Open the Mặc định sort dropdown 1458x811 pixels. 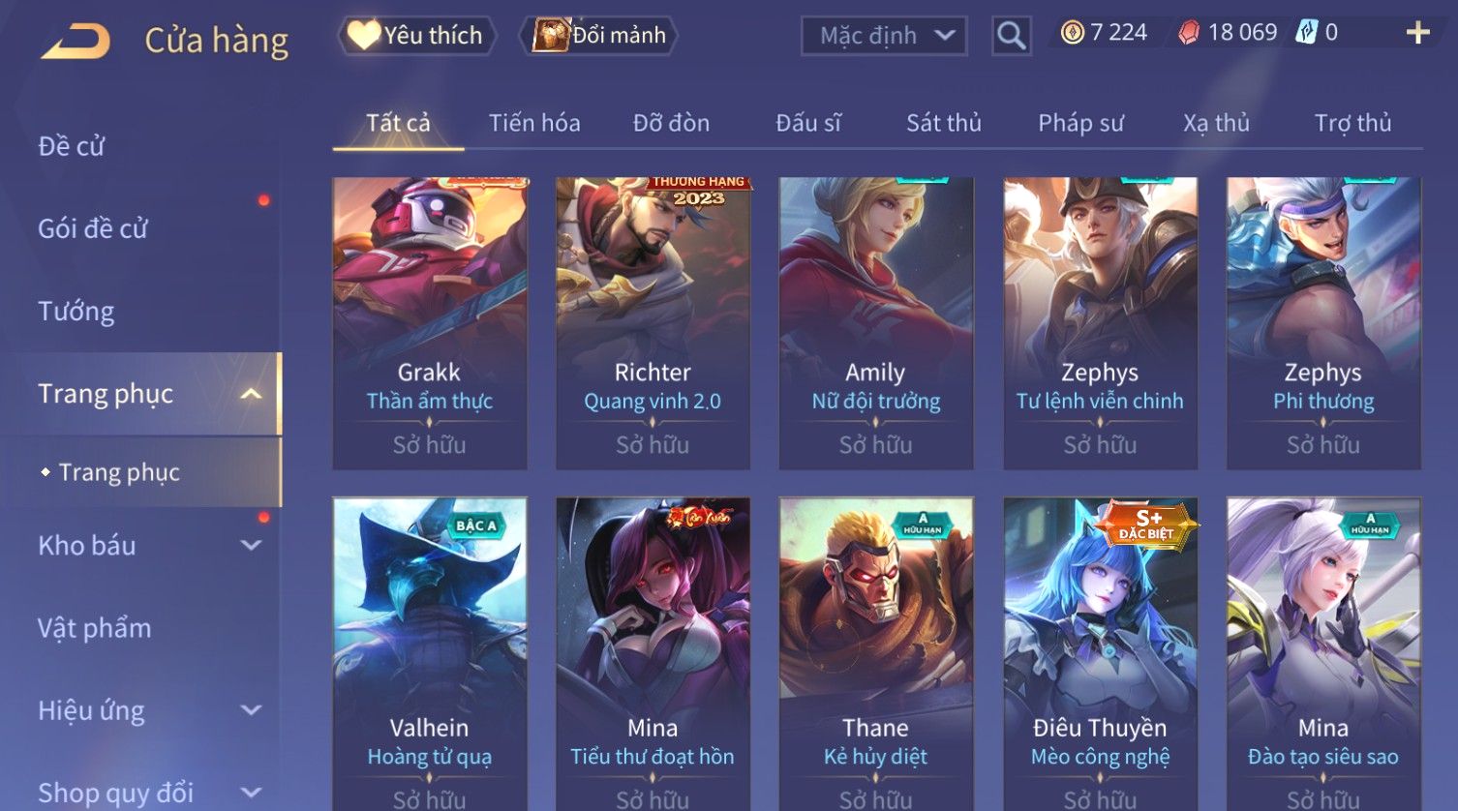(884, 36)
